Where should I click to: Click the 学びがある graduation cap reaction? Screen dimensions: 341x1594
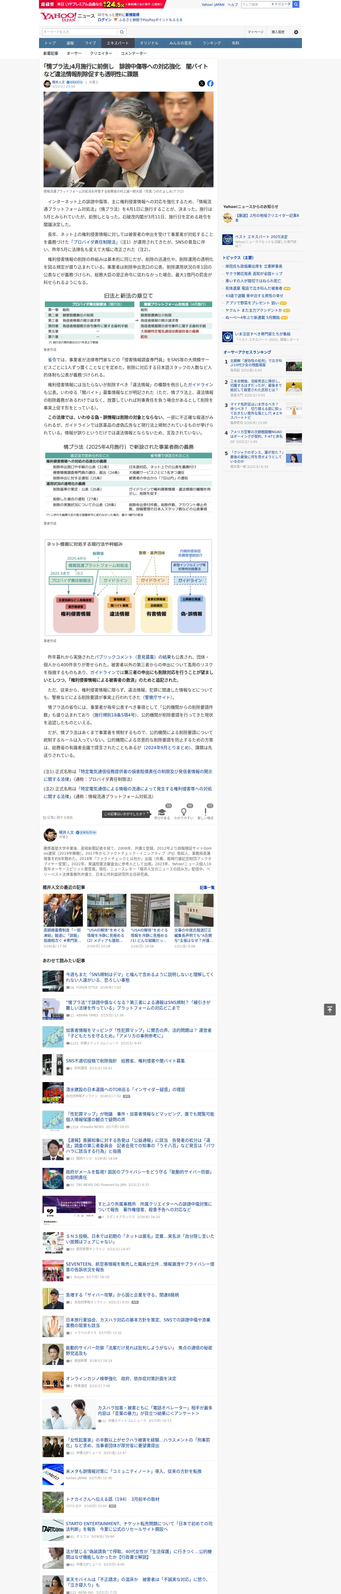tap(162, 812)
